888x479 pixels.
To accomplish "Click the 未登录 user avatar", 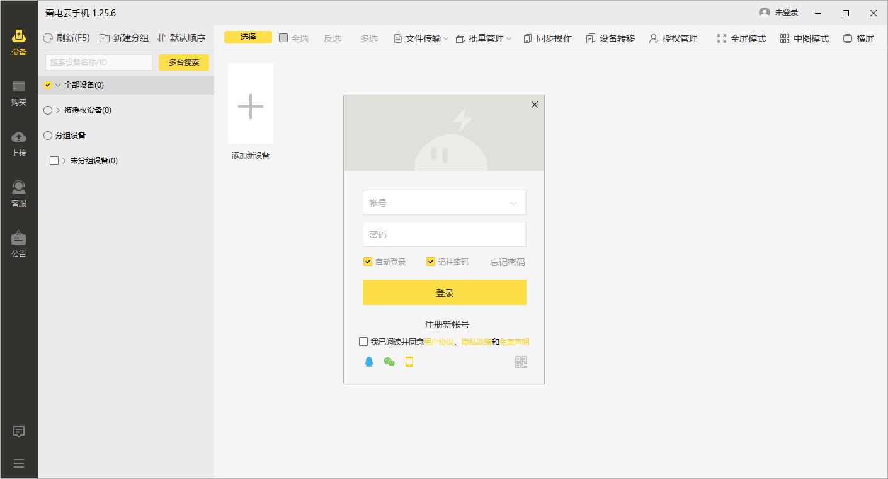I will [x=765, y=13].
